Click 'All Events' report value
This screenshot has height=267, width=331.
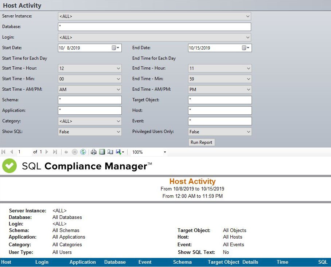coord(233,244)
